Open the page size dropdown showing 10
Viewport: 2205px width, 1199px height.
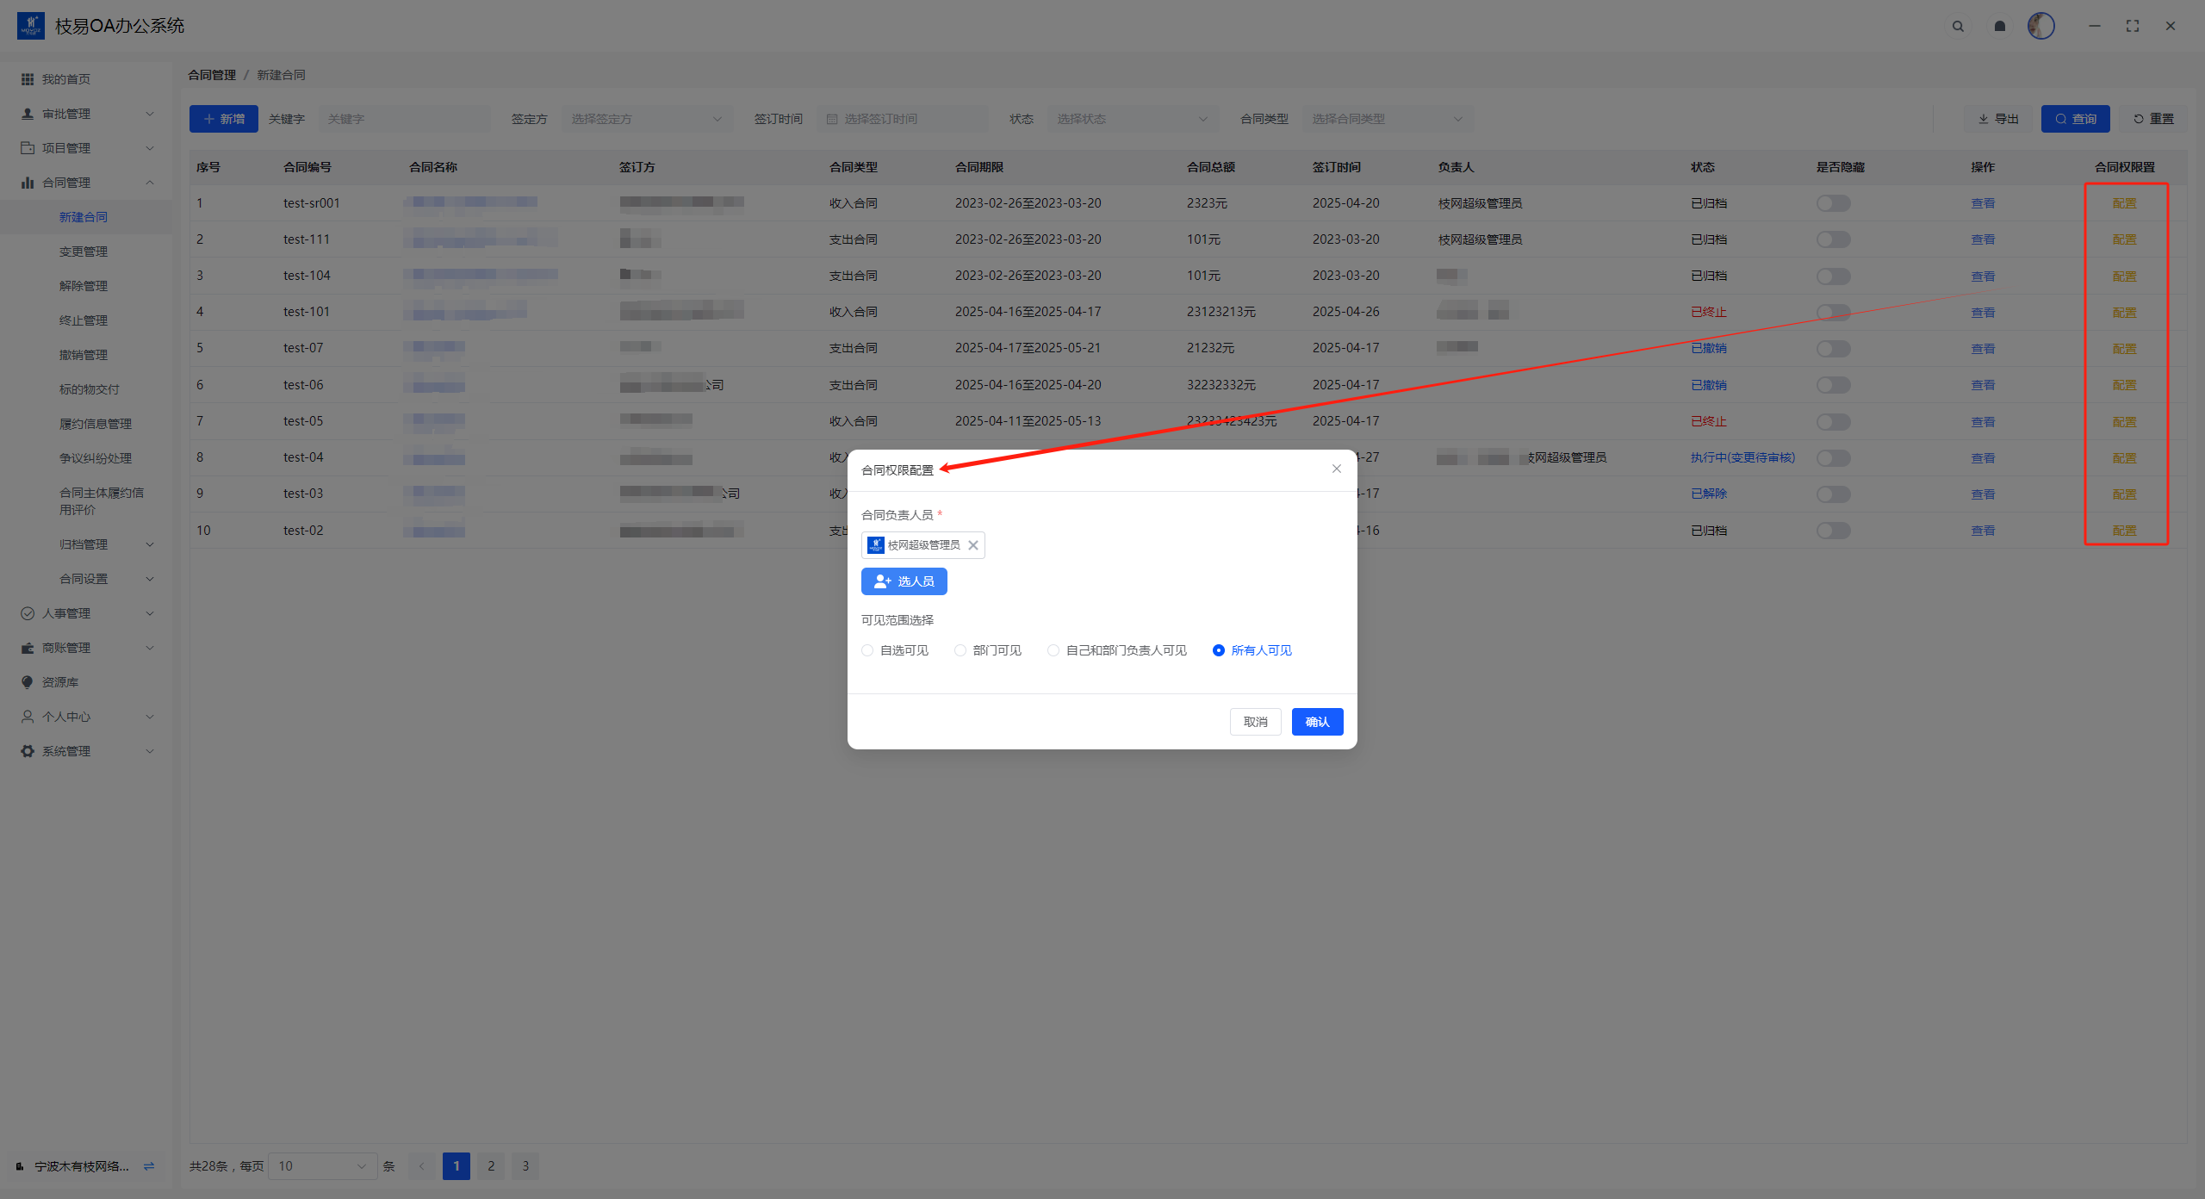[322, 1166]
